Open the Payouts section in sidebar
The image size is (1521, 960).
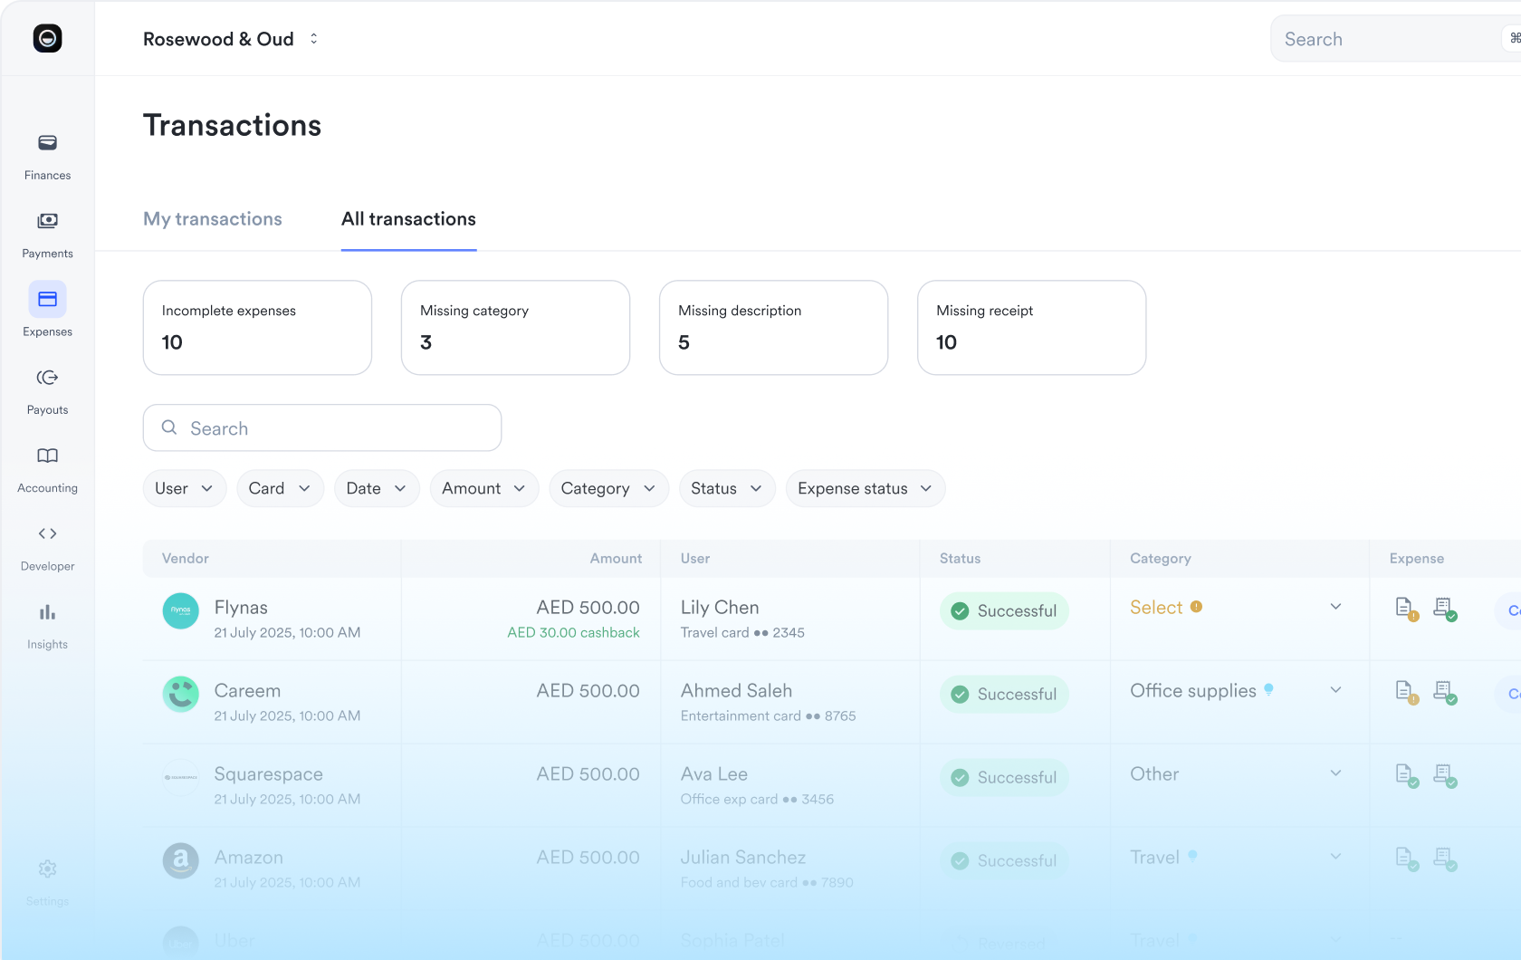pyautogui.click(x=47, y=390)
